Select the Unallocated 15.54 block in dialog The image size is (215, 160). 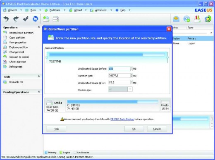coord(165,105)
